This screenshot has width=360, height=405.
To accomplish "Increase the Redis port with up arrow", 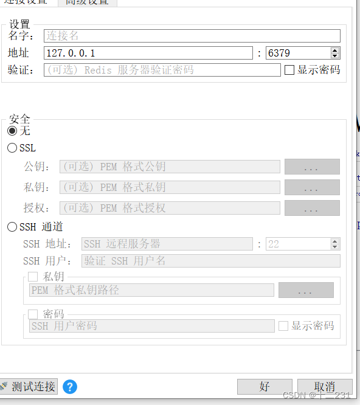I will click(335, 50).
